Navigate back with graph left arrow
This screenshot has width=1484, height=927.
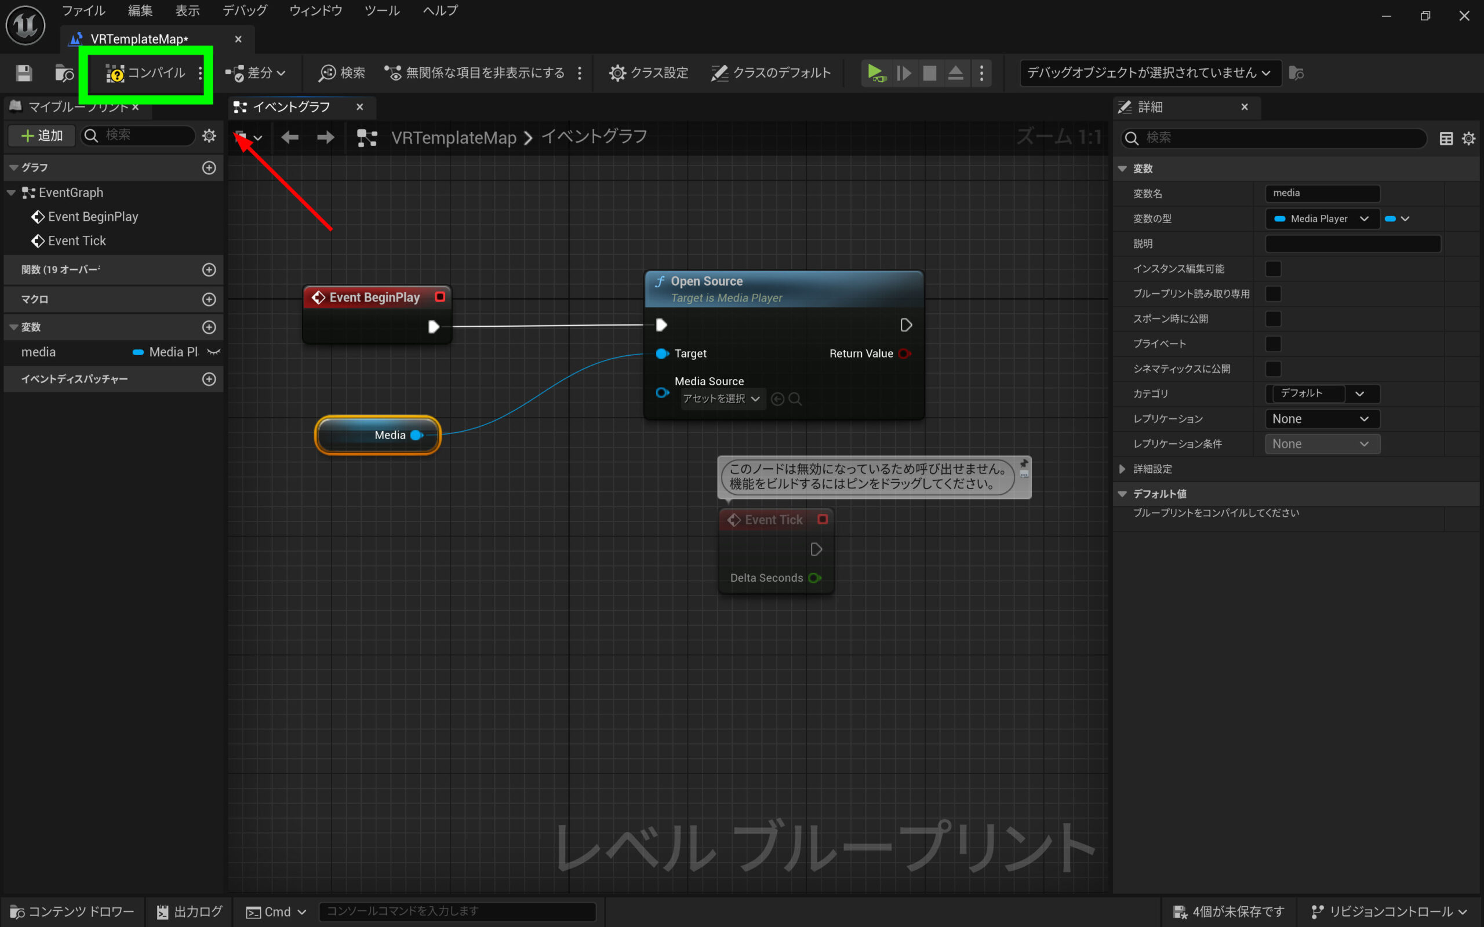coord(289,137)
